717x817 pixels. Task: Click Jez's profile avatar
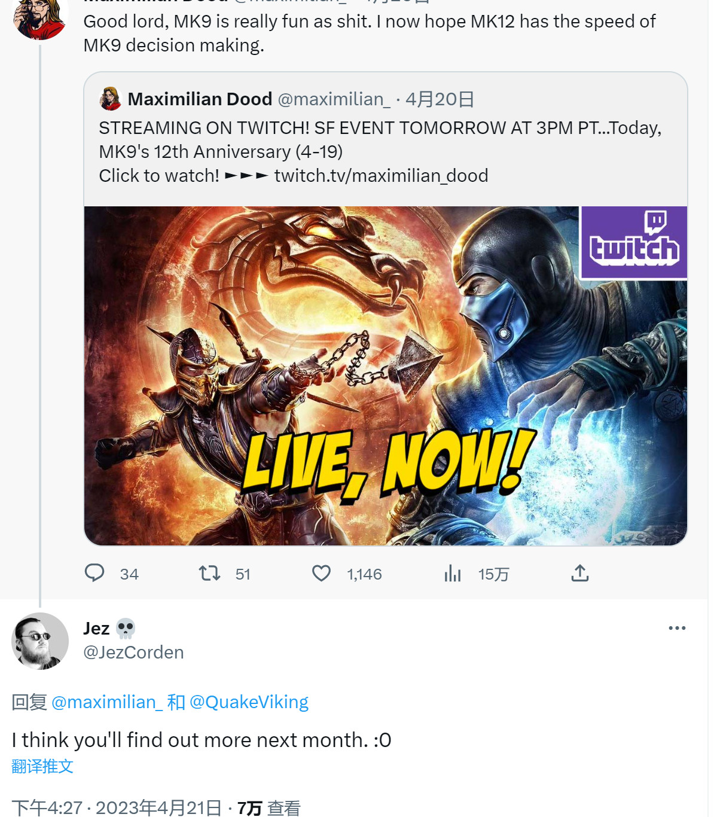(x=40, y=641)
